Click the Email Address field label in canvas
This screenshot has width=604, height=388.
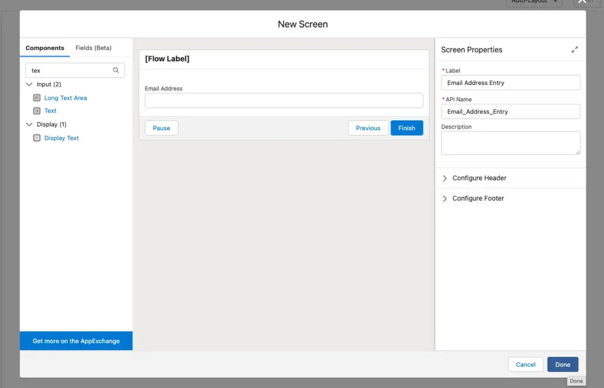click(x=164, y=88)
